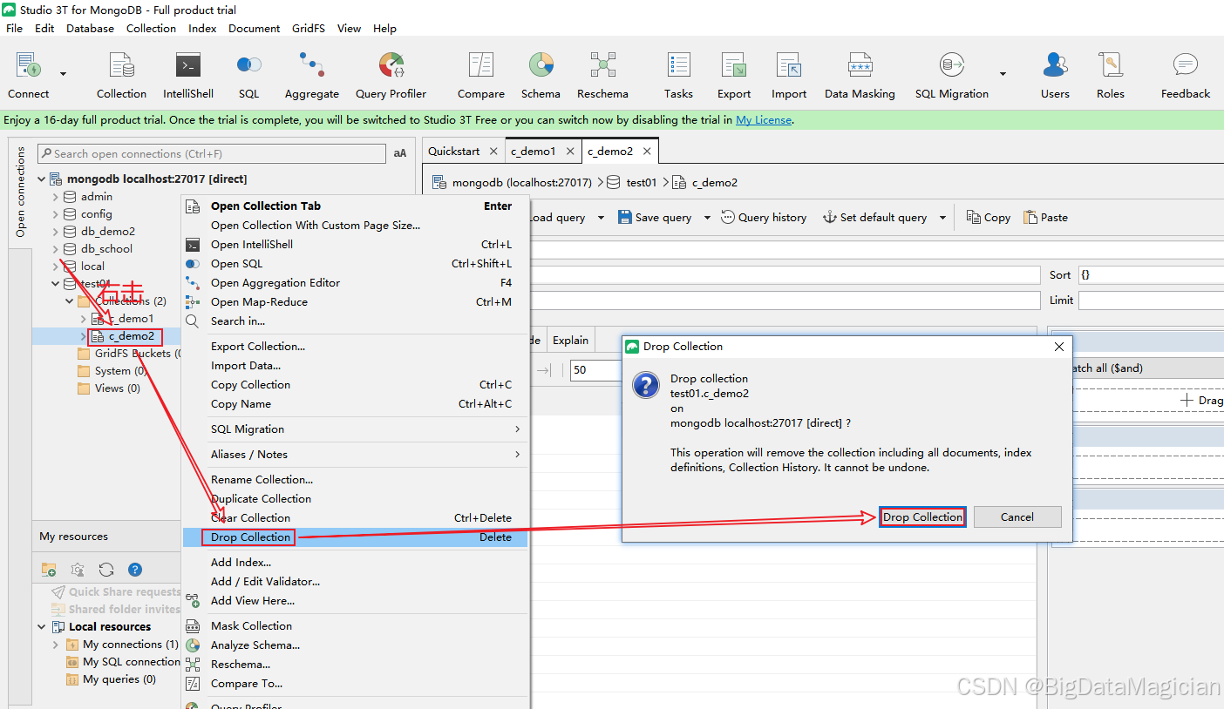1224x709 pixels.
Task: Select the c_demo2 collection in the tree
Action: coord(132,336)
